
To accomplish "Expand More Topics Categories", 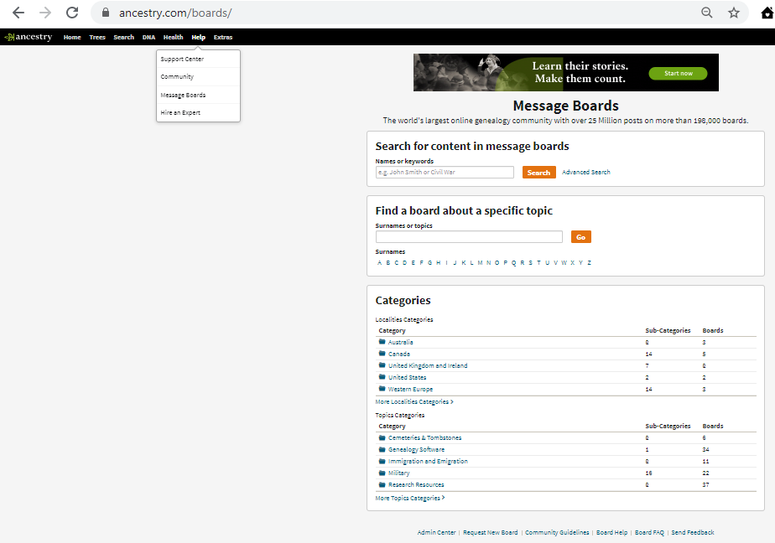I will [x=410, y=498].
